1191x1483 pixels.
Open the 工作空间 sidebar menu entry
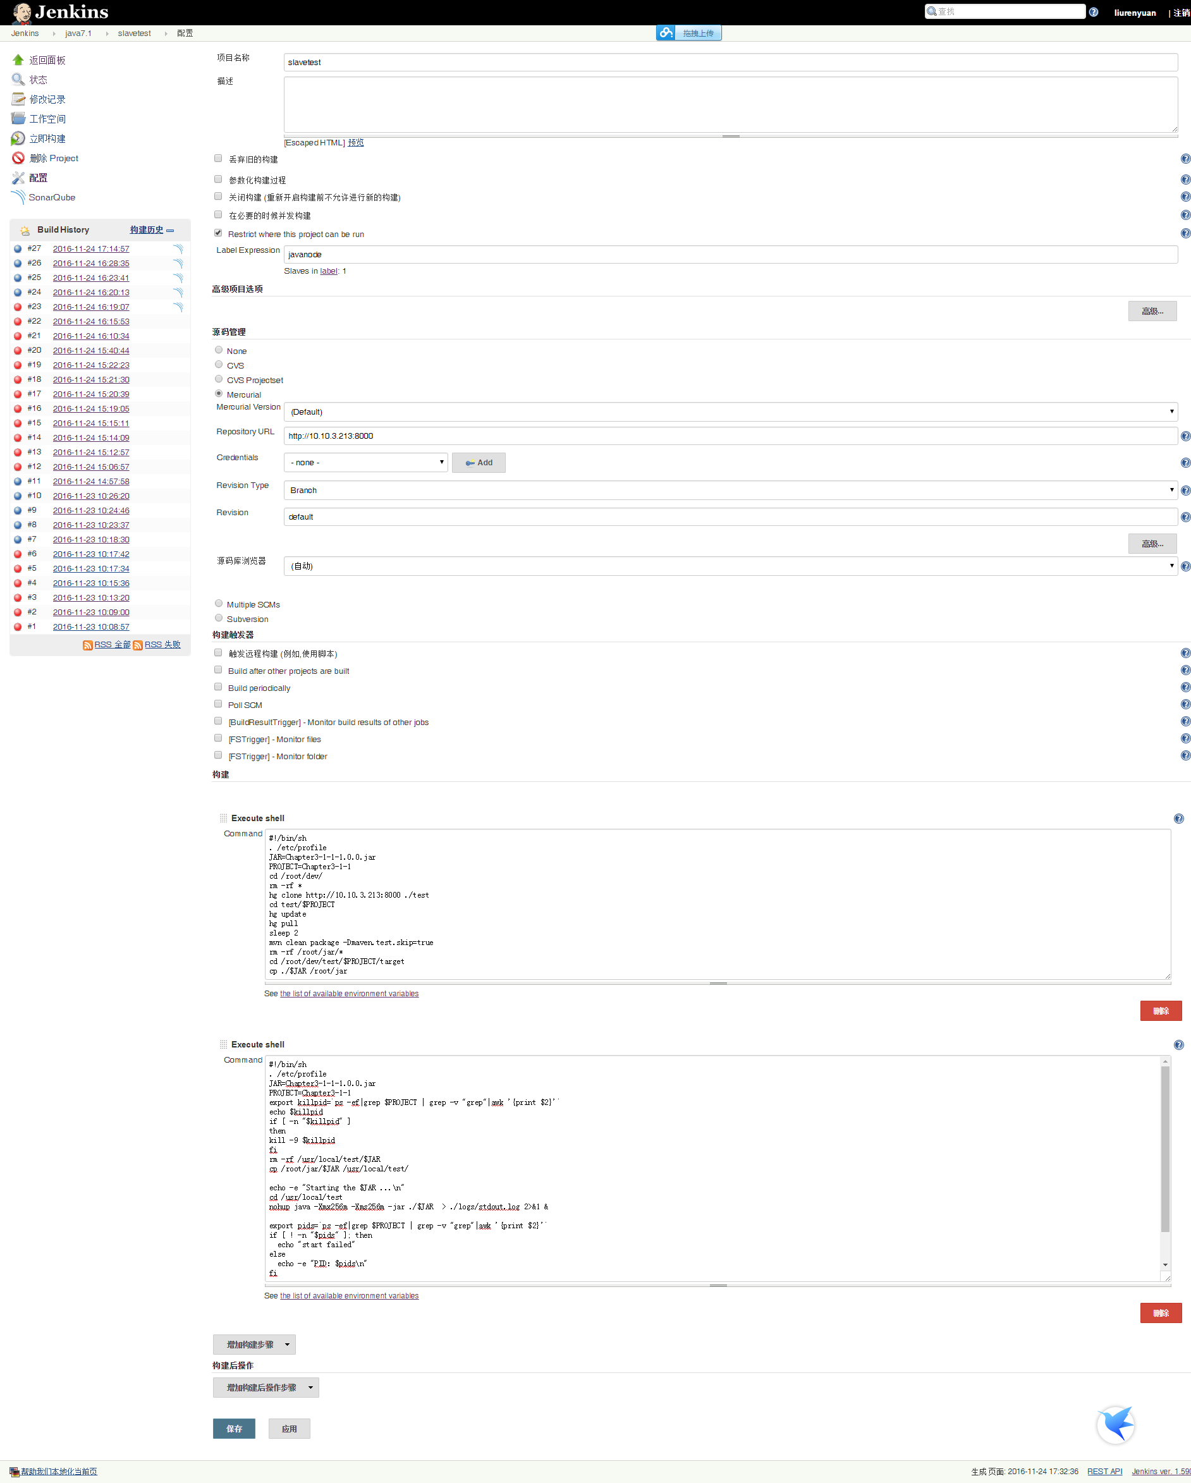[47, 119]
